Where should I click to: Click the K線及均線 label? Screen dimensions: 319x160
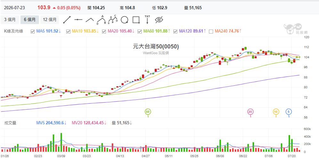click(14, 31)
